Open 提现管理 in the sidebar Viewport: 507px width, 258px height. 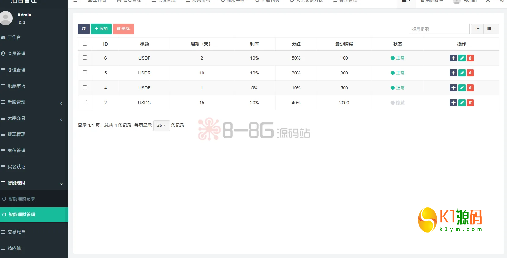coord(34,134)
